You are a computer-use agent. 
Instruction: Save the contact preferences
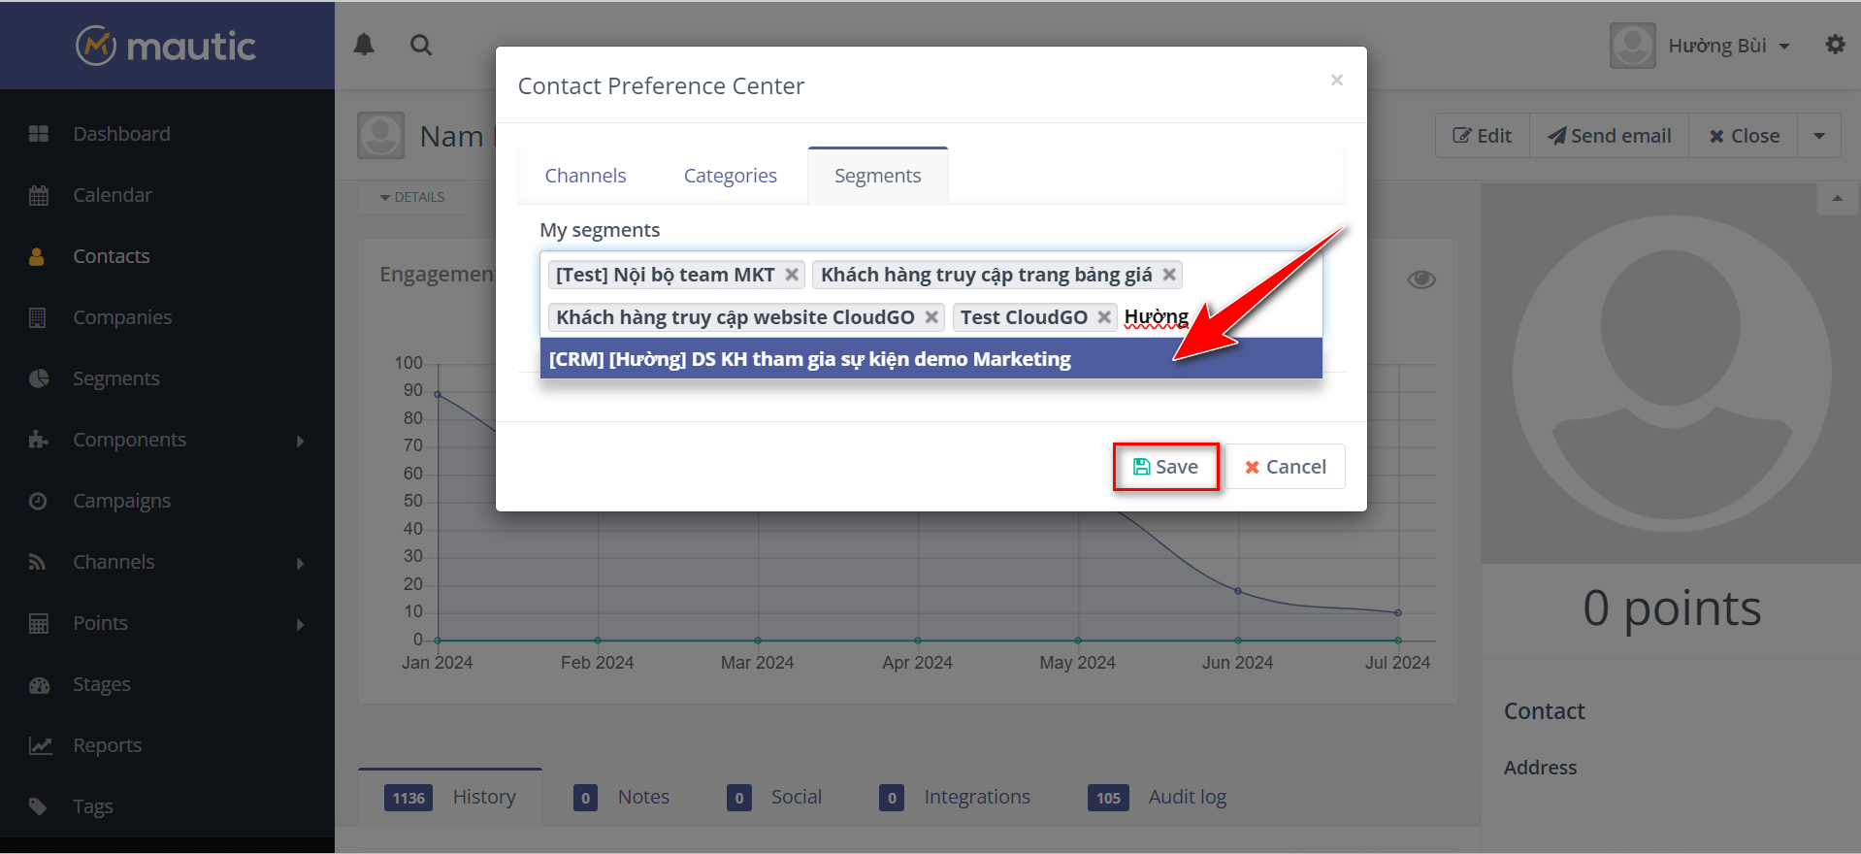(1165, 467)
